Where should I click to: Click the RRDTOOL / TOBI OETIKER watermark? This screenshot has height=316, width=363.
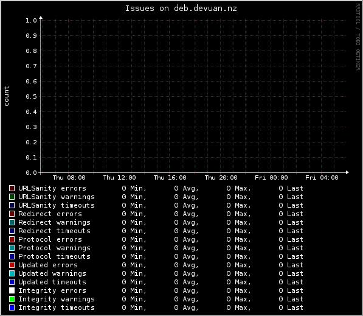tap(358, 37)
